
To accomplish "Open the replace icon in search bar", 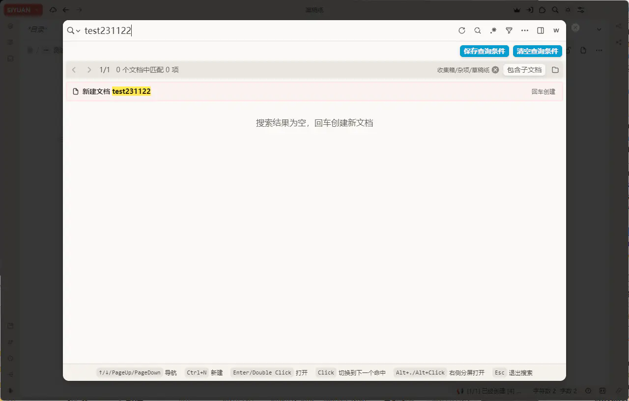I will 477,30.
